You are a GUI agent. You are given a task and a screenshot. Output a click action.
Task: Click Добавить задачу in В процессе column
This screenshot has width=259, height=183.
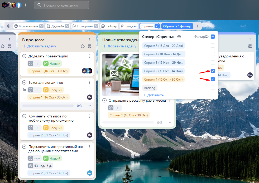coord(39,46)
